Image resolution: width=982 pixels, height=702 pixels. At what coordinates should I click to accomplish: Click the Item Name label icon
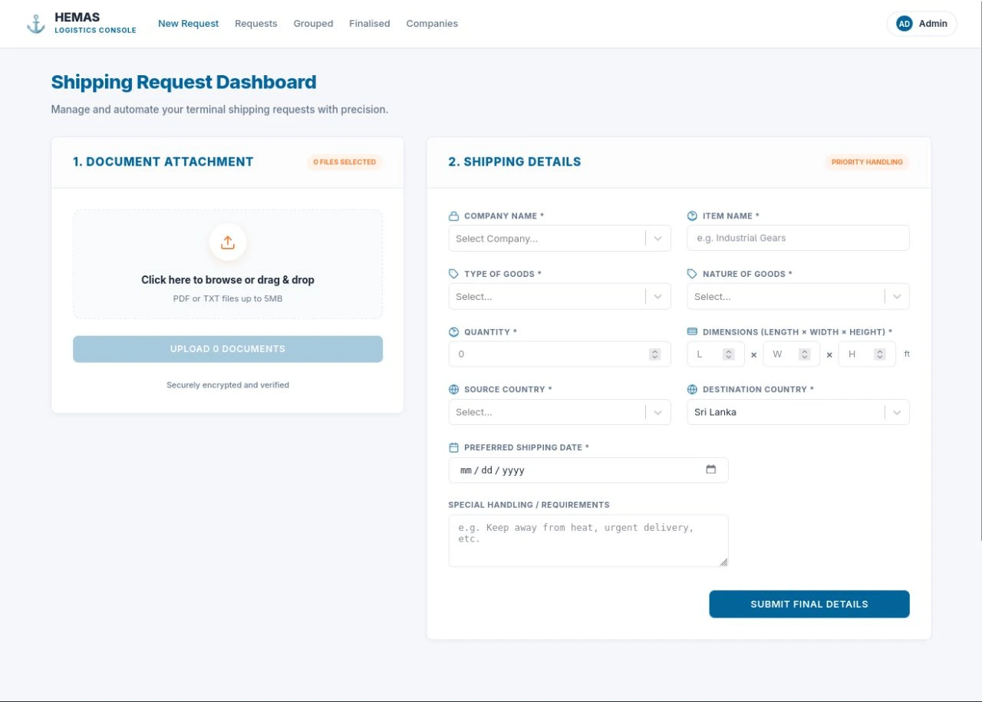(692, 216)
